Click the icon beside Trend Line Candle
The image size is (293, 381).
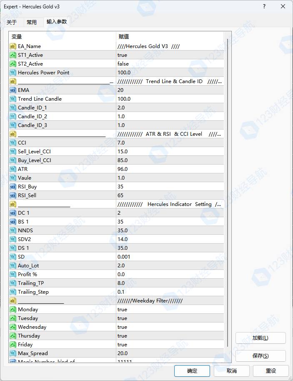coord(13,99)
